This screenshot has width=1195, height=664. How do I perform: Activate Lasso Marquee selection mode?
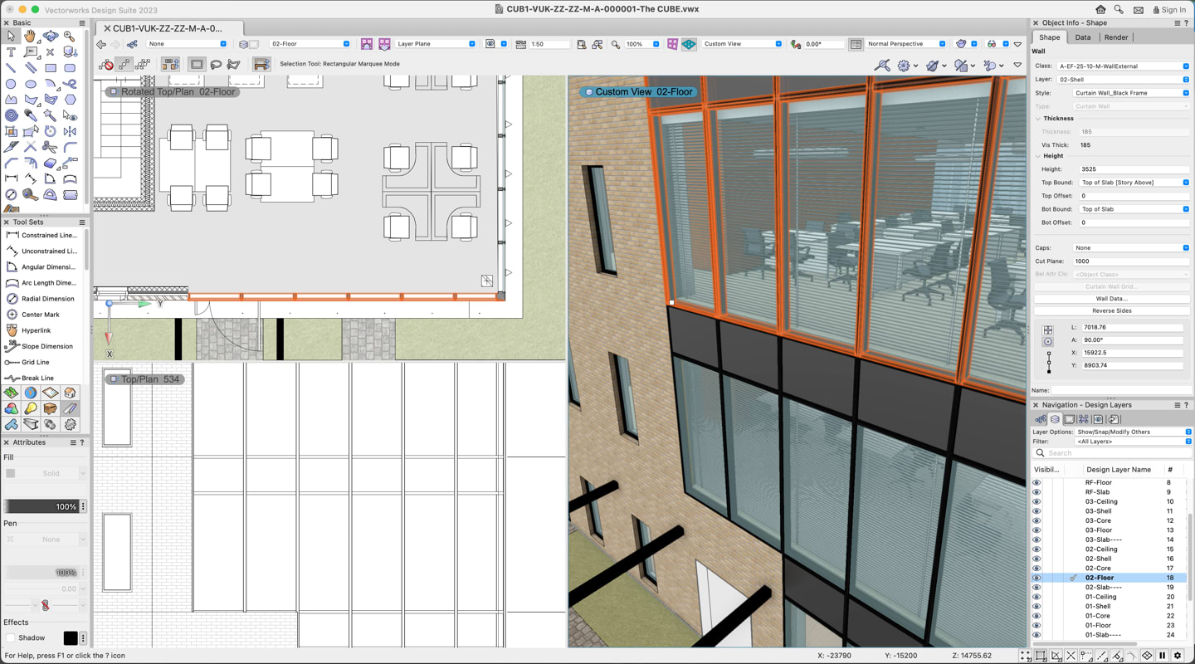pyautogui.click(x=216, y=64)
